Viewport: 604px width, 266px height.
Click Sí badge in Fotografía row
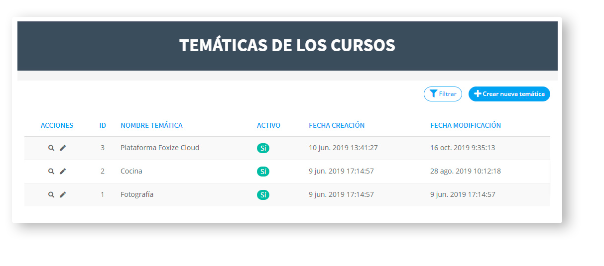(263, 195)
